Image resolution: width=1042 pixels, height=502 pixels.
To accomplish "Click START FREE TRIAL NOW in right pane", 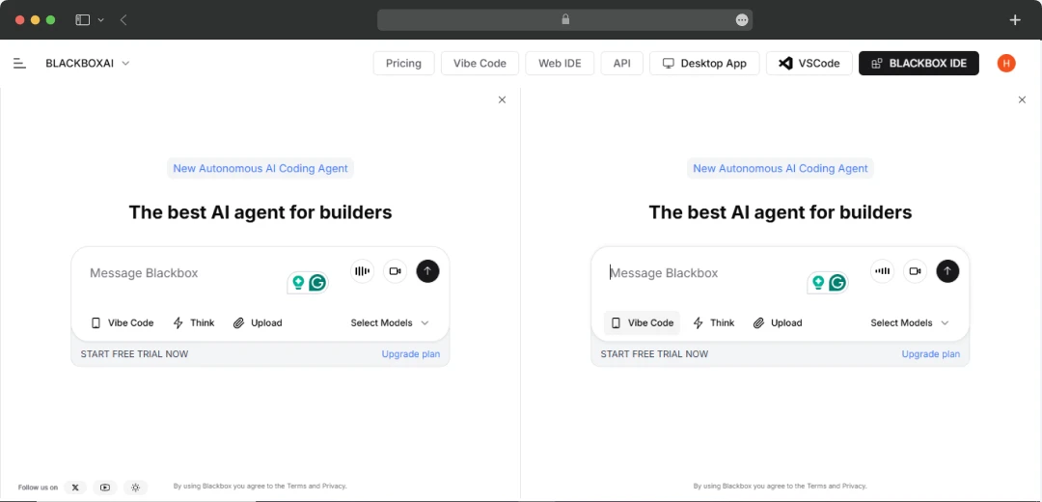I will click(x=654, y=353).
